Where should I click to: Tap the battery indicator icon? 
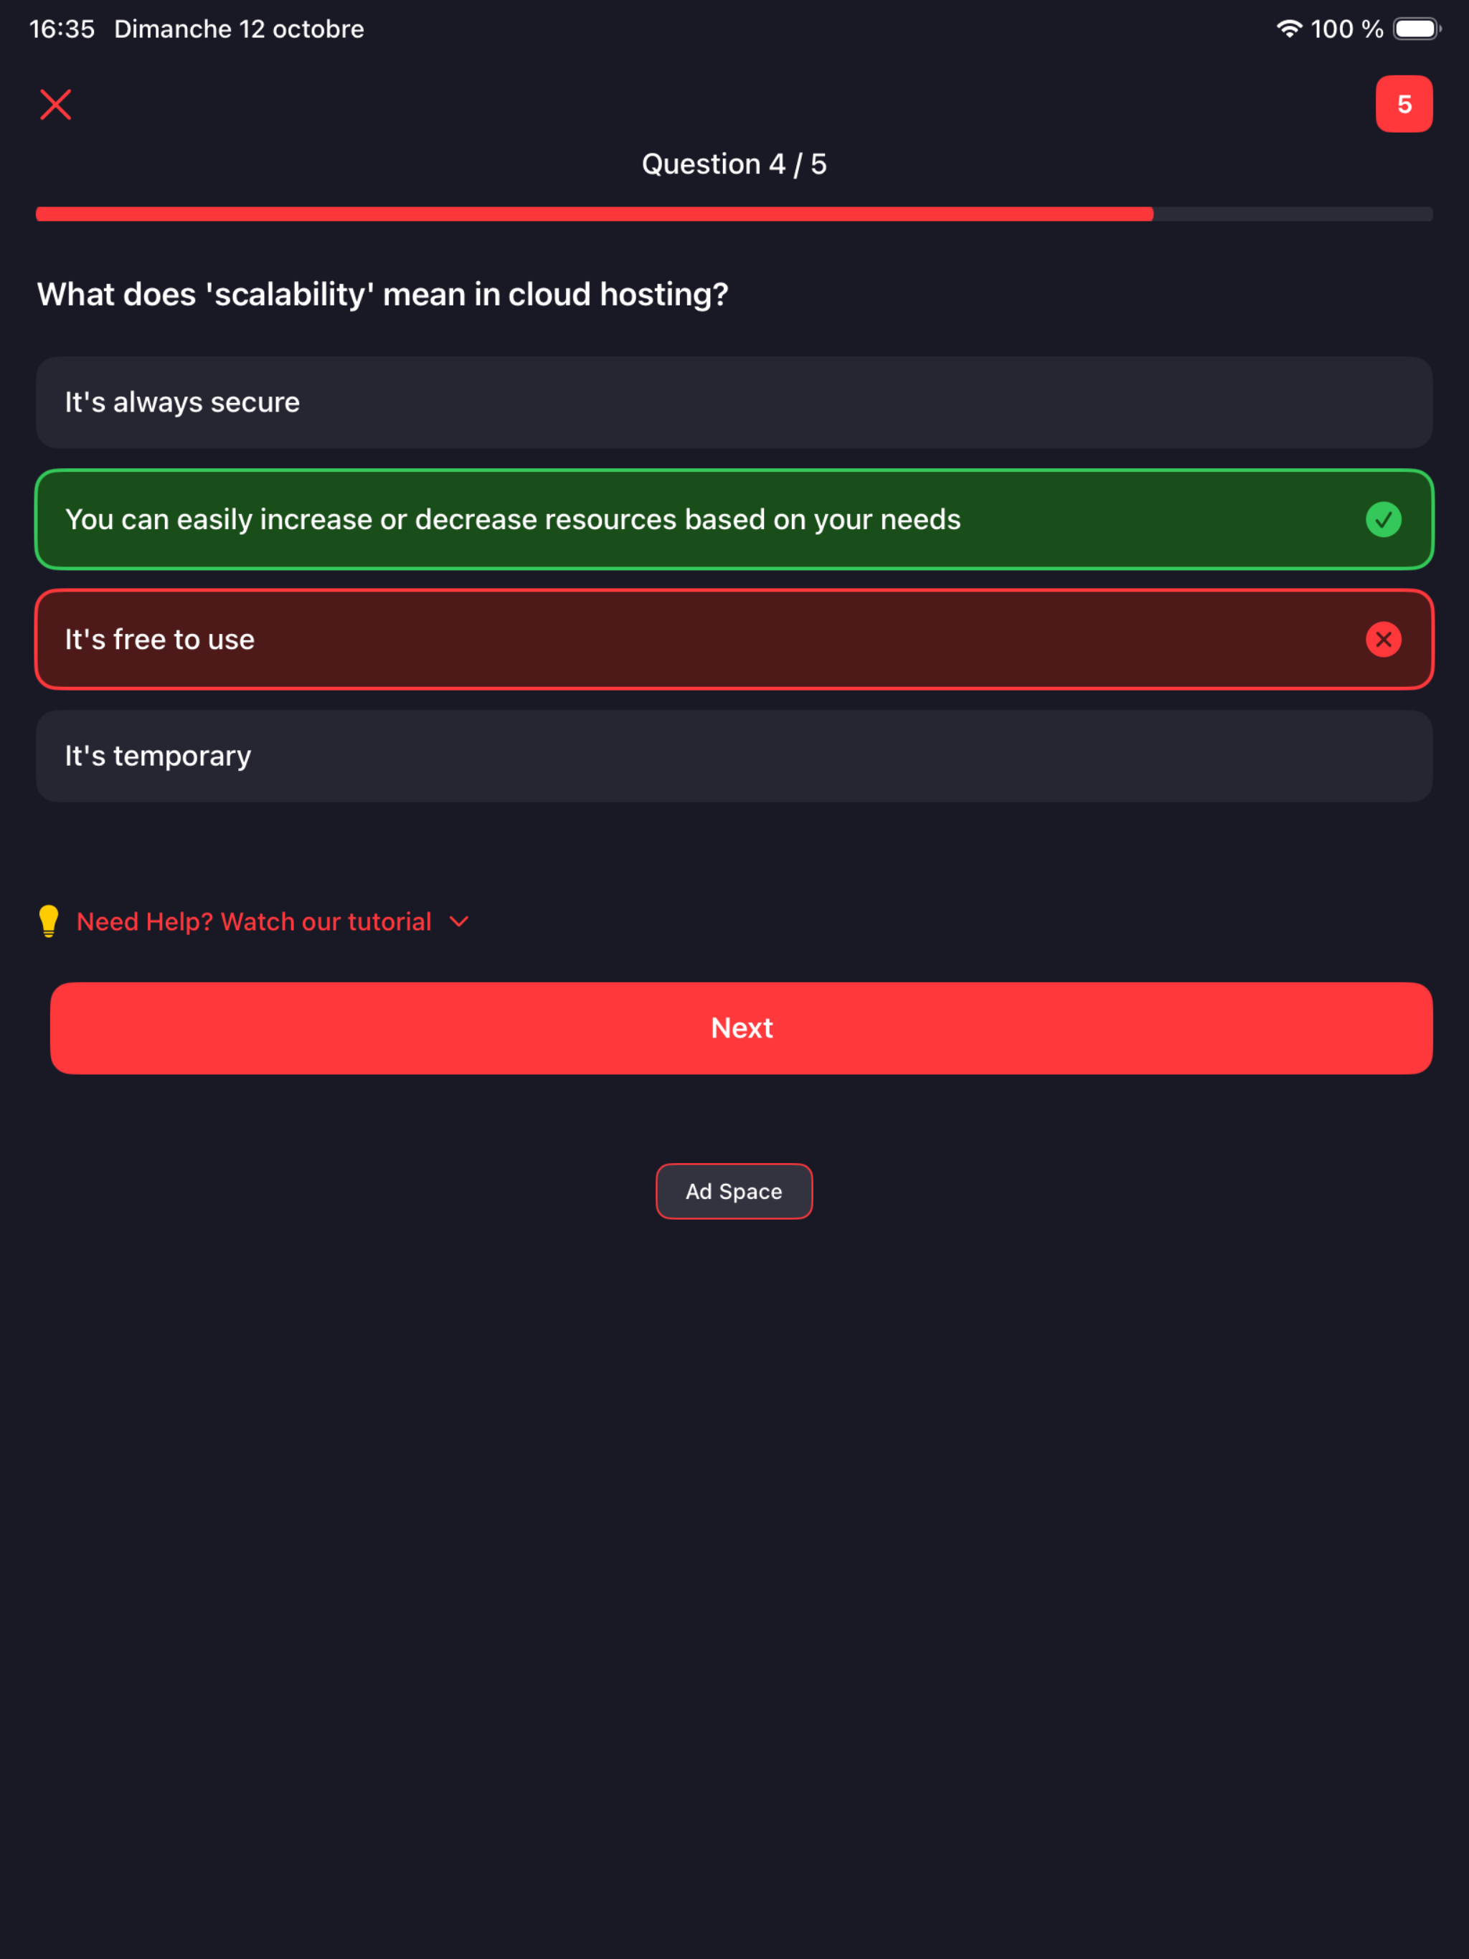coord(1417,29)
